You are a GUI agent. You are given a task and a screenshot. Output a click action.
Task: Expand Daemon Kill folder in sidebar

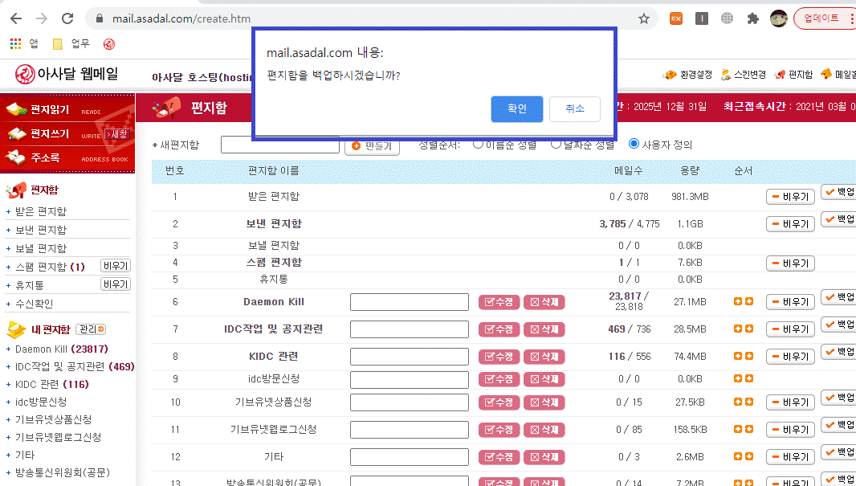tap(8, 349)
